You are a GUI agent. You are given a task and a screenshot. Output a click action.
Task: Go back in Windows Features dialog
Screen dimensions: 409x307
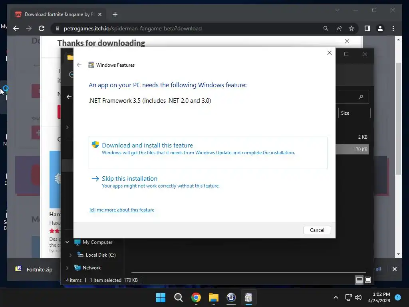point(79,65)
